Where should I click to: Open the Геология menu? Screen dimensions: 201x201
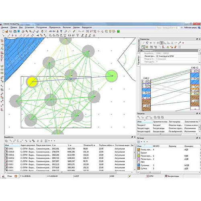tap(67, 27)
